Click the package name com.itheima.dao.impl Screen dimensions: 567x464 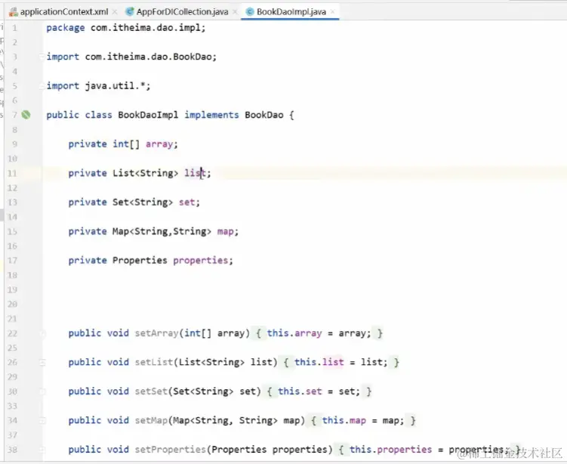pos(146,27)
